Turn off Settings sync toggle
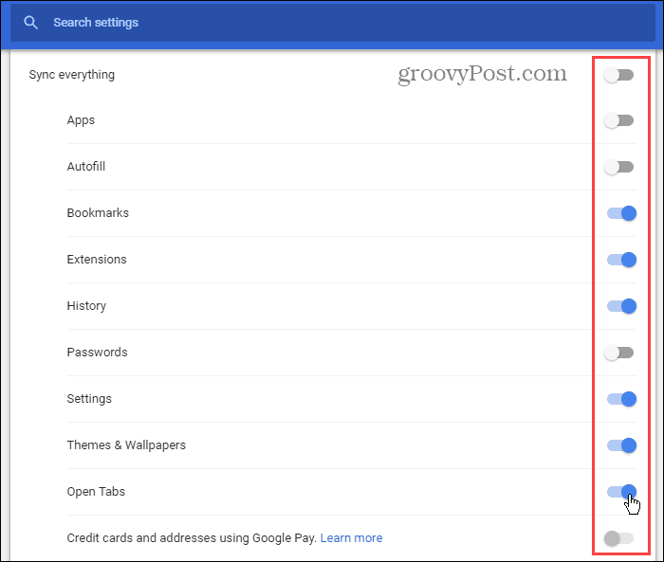664x562 pixels. [x=621, y=399]
